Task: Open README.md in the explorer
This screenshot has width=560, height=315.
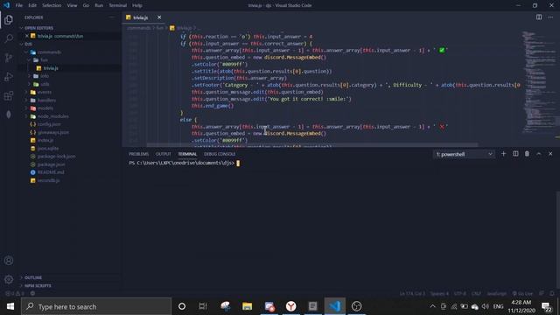Action: (x=51, y=172)
